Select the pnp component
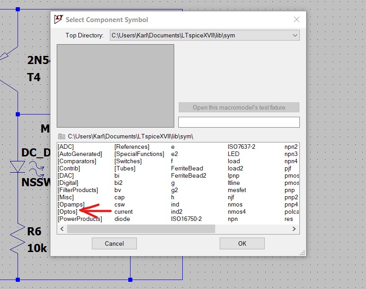Viewport: 366px width, 289px height. (289, 190)
